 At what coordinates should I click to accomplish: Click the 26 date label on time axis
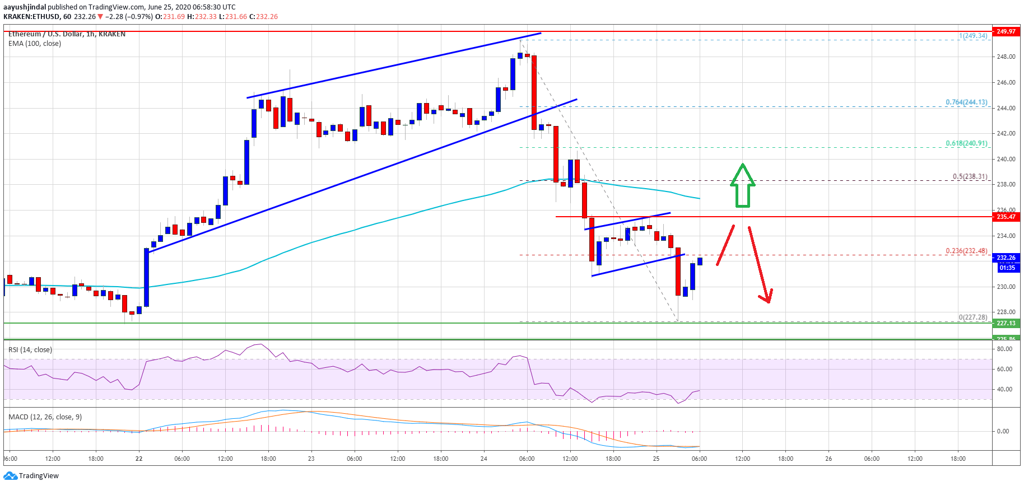pos(828,459)
